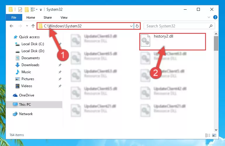Switch to the Home ribbon tab
This screenshot has width=225, height=146.
(31, 17)
